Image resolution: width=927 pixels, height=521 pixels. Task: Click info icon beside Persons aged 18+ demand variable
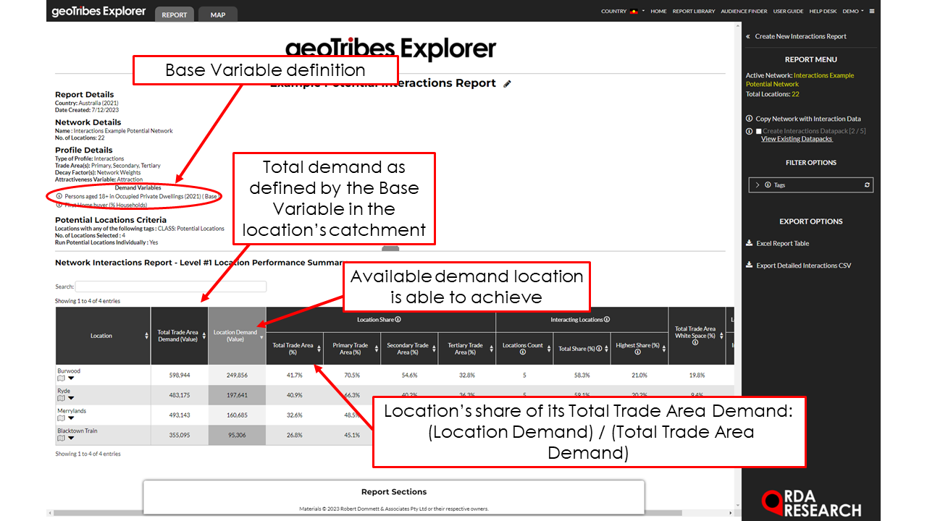tap(59, 196)
